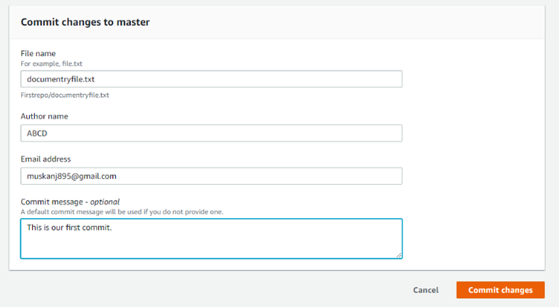Click the Firstrepo/documentryfile.txt path text

65,95
